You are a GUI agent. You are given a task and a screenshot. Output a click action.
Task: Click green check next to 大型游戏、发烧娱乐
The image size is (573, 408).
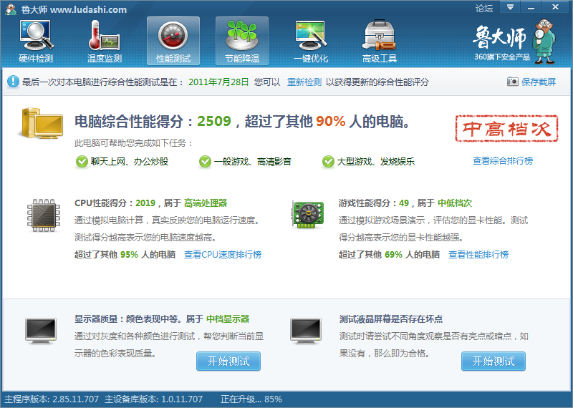pos(328,162)
